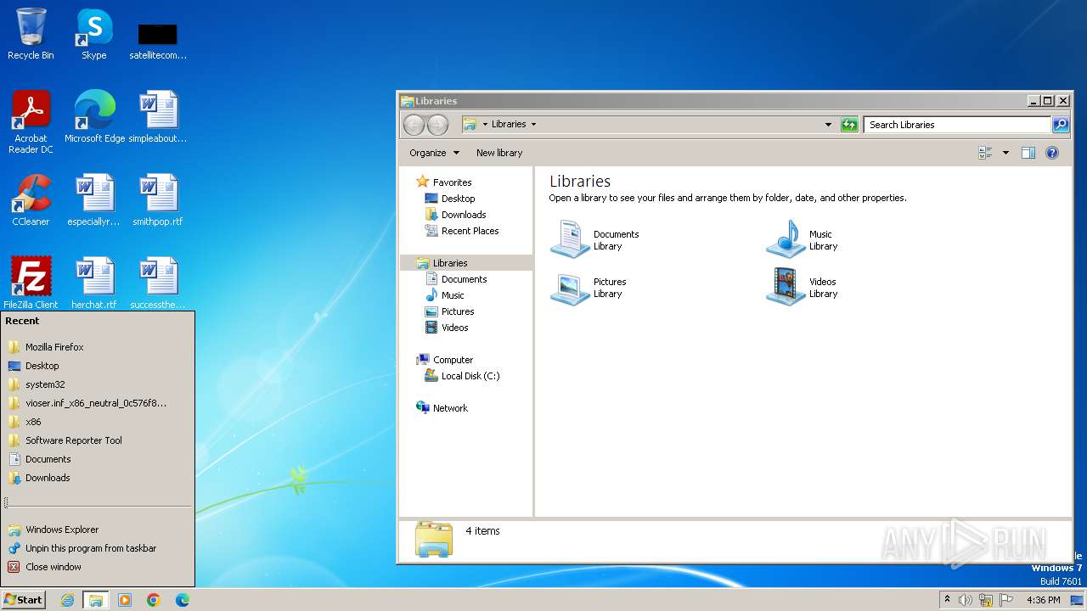Choose Close window in jump list
The width and height of the screenshot is (1087, 611).
[98, 567]
